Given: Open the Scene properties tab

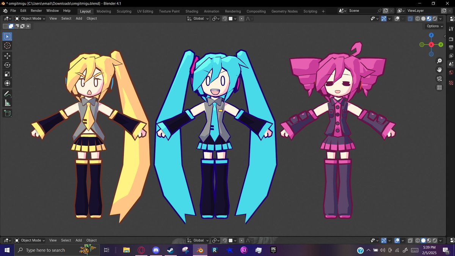Looking at the screenshot, I should click(x=451, y=64).
